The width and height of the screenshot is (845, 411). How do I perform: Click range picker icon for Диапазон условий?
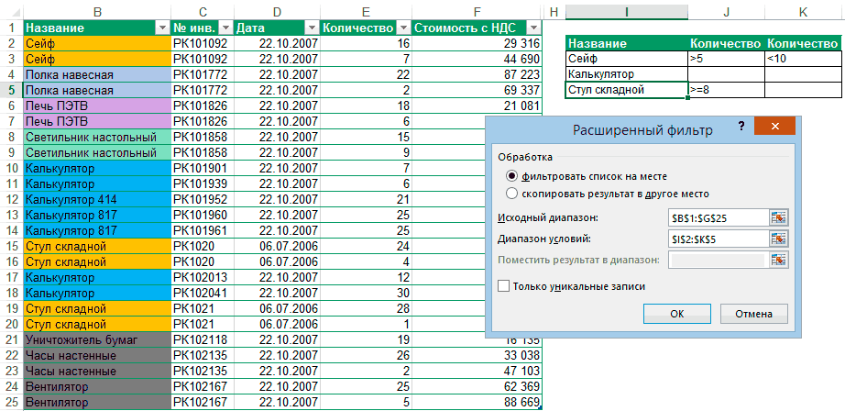pos(779,239)
